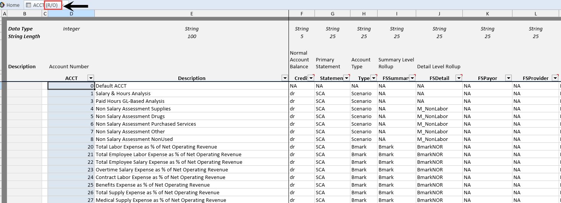
Task: Click 'Overtime Salary Expense as %' cell
Action: point(191,169)
